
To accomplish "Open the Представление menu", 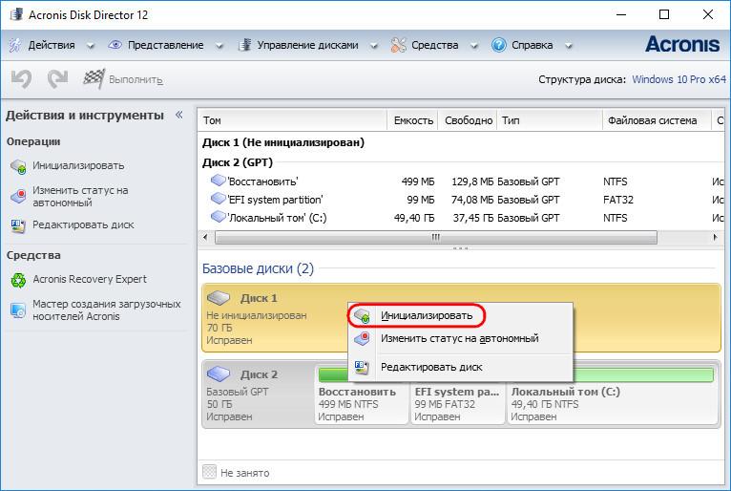I will pos(165,45).
